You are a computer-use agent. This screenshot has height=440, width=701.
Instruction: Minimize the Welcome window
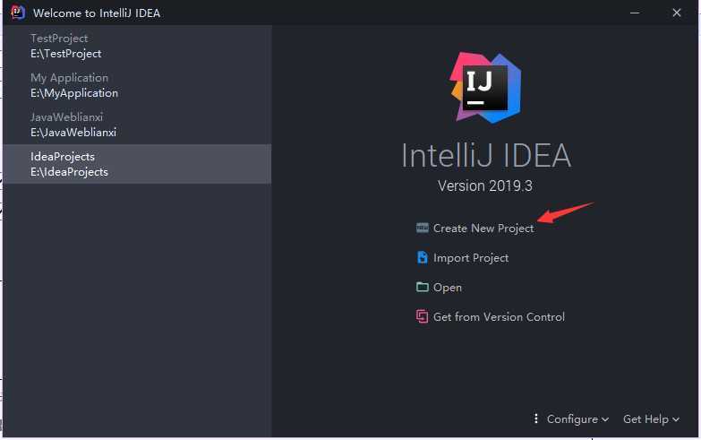click(x=635, y=13)
